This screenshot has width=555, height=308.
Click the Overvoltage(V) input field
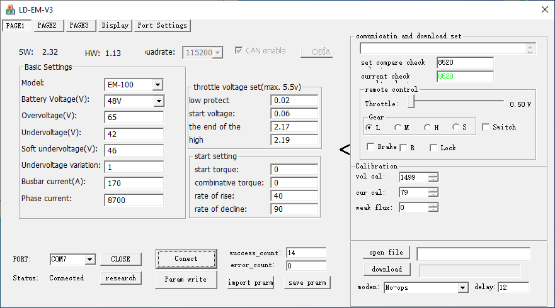coord(134,117)
